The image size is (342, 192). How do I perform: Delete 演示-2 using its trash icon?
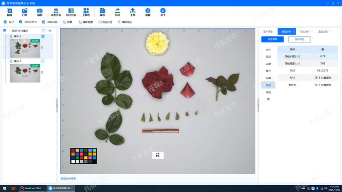(42, 48)
